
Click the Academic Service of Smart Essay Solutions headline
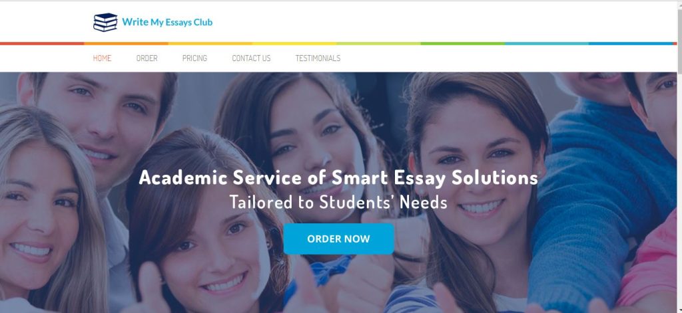click(x=338, y=177)
